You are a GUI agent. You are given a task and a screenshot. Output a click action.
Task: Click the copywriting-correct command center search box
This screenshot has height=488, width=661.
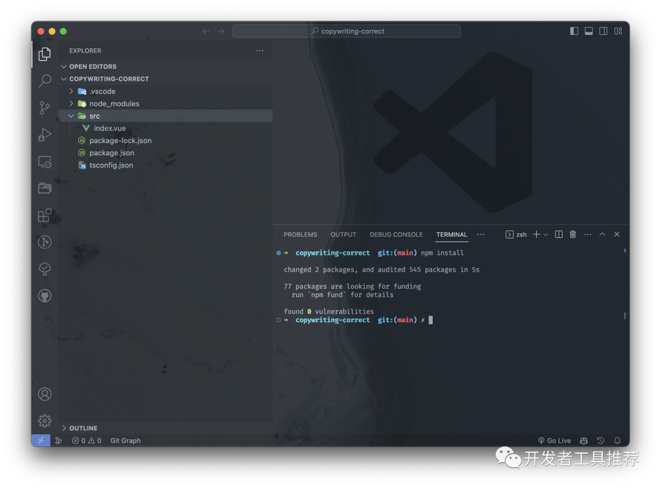pyautogui.click(x=347, y=31)
